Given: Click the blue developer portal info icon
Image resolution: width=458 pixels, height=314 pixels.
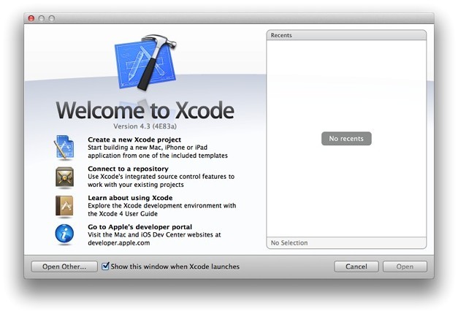Looking at the screenshot, I should click(x=64, y=234).
